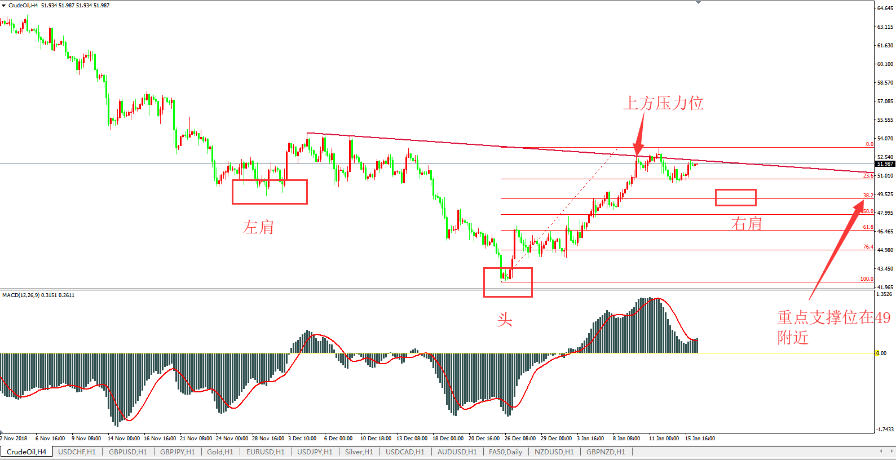Switch to the GBPNZD,H1 chart tab

(x=606, y=452)
